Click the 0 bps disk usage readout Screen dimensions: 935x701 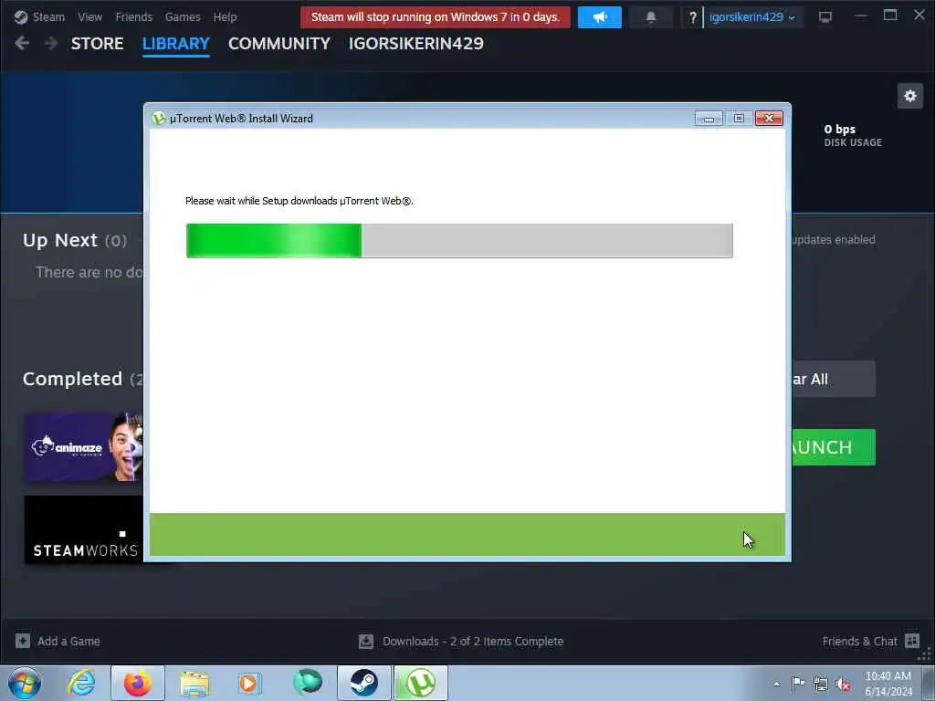(x=853, y=135)
